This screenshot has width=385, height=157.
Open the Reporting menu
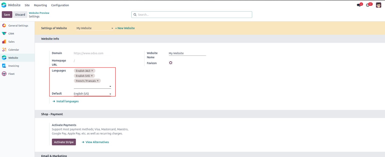[40, 5]
